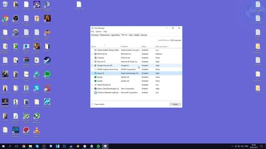266x149 pixels.
Task: Click the Valve Corporation publisher cell
Action: tap(128, 89)
